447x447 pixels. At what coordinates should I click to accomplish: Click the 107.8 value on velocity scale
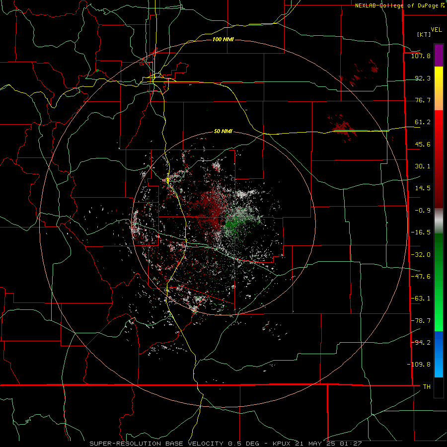pyautogui.click(x=421, y=56)
